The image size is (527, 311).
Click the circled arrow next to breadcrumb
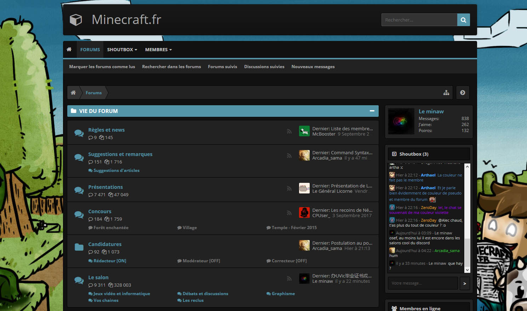[x=463, y=92]
